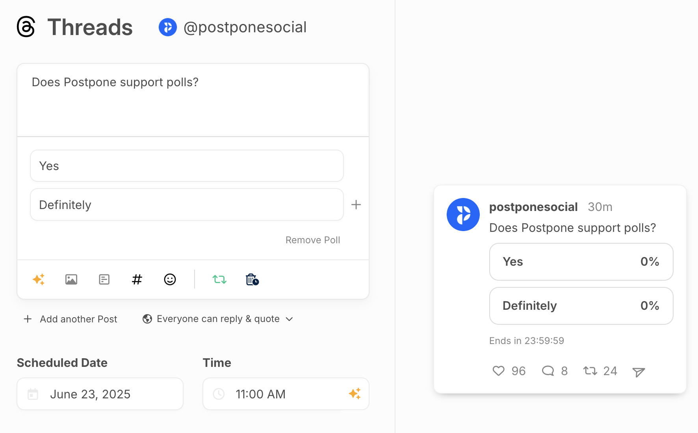Click Add another Post button
The height and width of the screenshot is (433, 698).
71,319
